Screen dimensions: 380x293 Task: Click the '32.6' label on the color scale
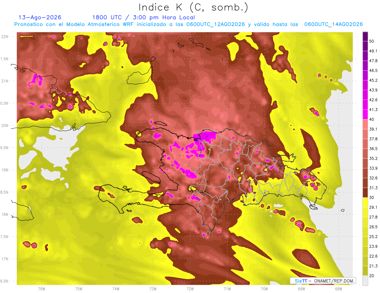pyautogui.click(x=373, y=178)
